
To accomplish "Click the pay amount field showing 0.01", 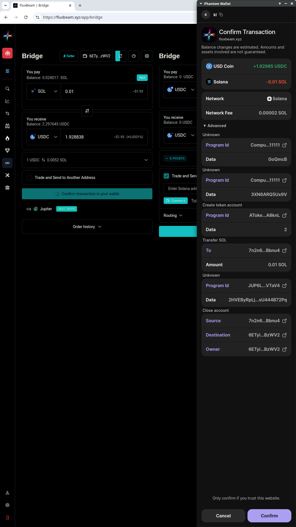I will (x=96, y=91).
